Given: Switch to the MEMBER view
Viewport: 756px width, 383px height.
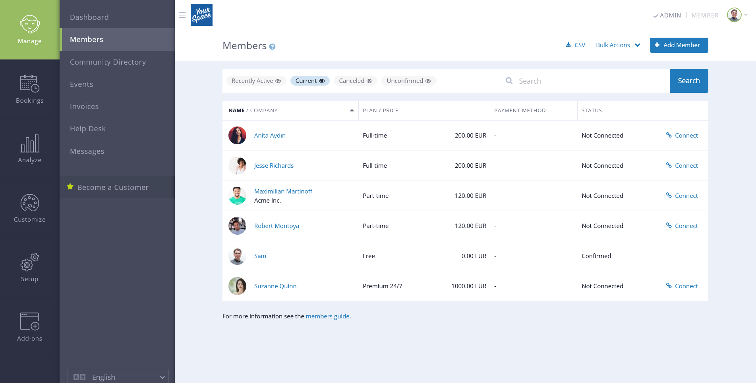Looking at the screenshot, I should tap(705, 15).
